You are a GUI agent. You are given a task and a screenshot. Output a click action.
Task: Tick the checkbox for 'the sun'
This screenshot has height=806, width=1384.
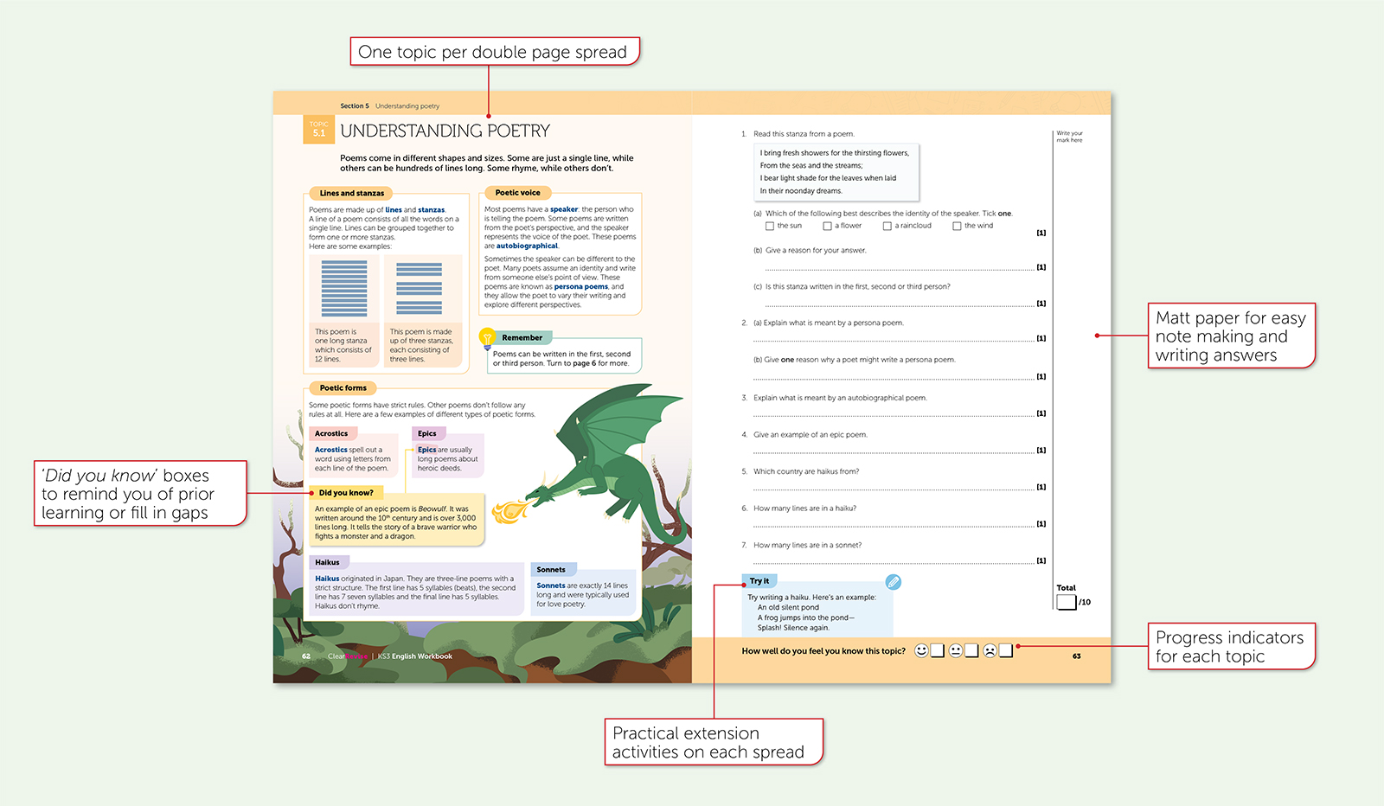point(769,226)
